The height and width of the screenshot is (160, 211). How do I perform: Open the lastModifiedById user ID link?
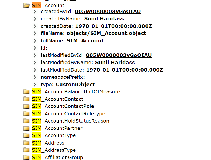click(x=119, y=55)
